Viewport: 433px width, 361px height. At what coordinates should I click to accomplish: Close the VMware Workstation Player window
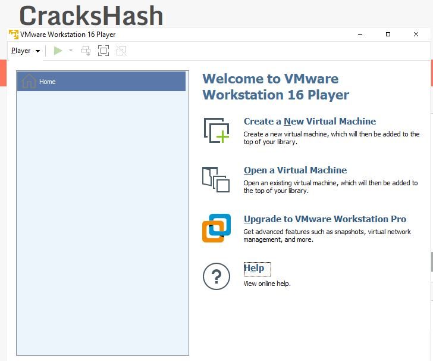(416, 35)
